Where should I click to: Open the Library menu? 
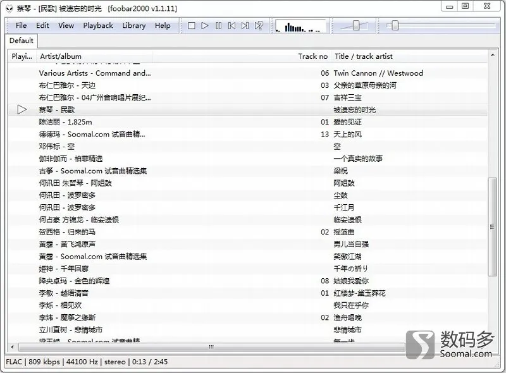click(x=134, y=25)
